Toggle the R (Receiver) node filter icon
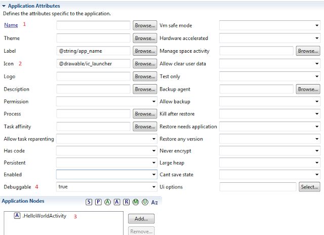Image resolution: width=324 pixels, height=235 pixels. coord(126,202)
